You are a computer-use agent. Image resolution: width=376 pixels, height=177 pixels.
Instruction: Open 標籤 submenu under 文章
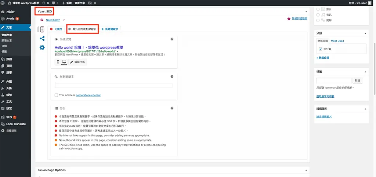point(4,51)
